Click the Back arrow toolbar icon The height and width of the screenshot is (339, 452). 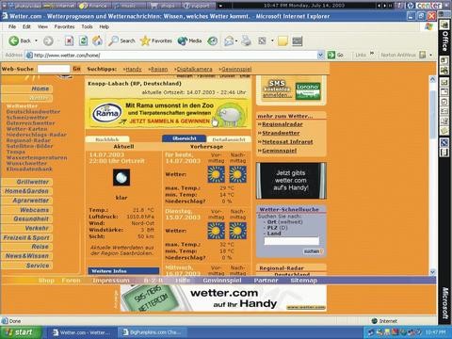tap(14, 40)
